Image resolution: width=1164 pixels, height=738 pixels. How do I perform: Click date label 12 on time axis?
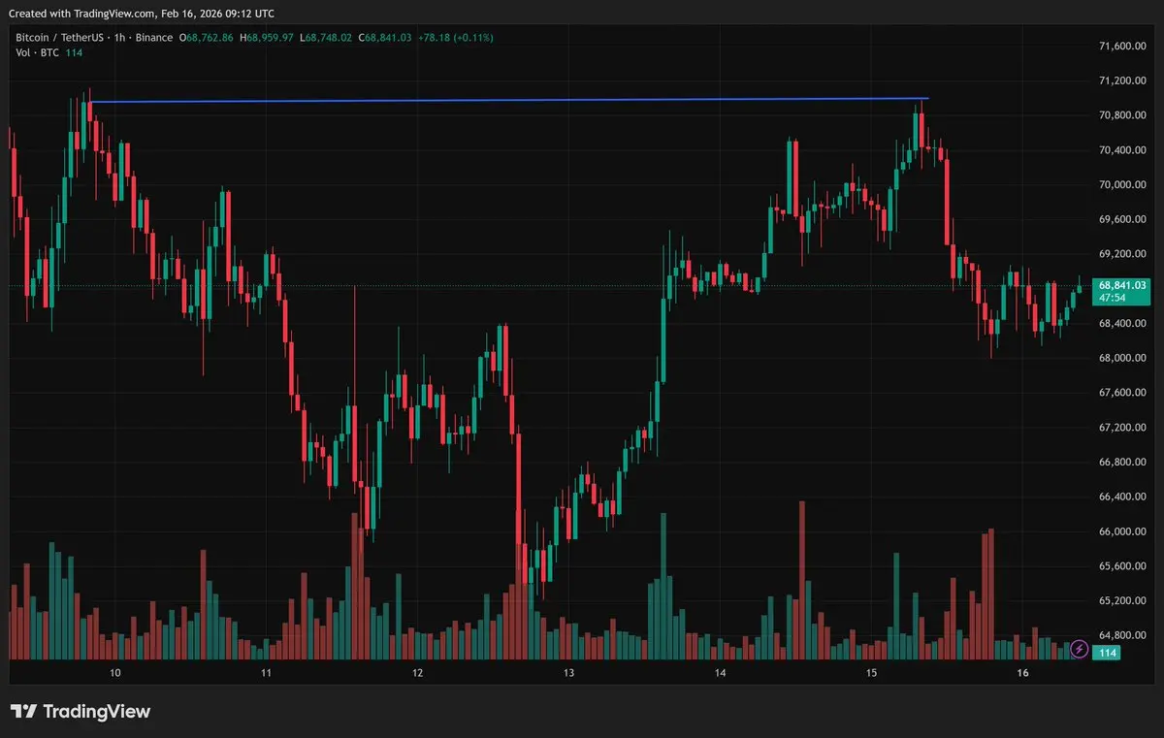click(417, 673)
